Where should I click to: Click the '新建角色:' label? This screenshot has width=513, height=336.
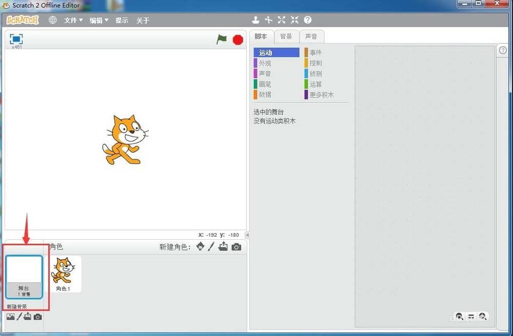click(x=175, y=247)
